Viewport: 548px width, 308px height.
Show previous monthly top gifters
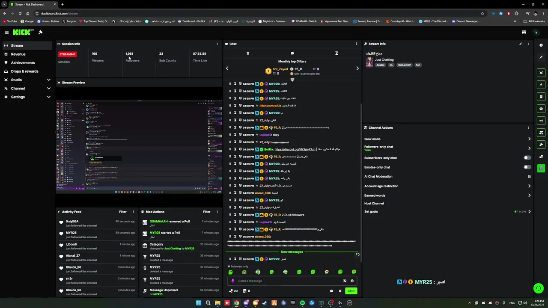[227, 68]
